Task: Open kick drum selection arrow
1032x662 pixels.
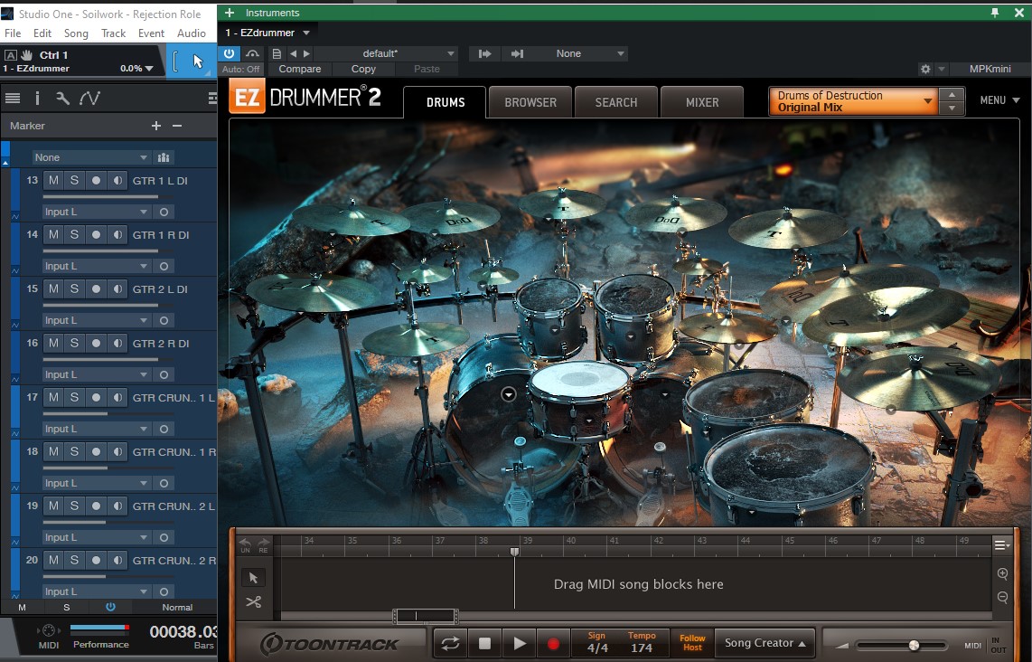Action: (508, 394)
